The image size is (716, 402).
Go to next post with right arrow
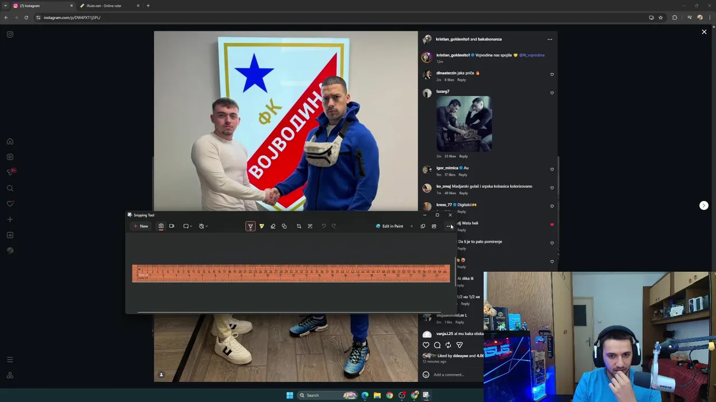704,205
